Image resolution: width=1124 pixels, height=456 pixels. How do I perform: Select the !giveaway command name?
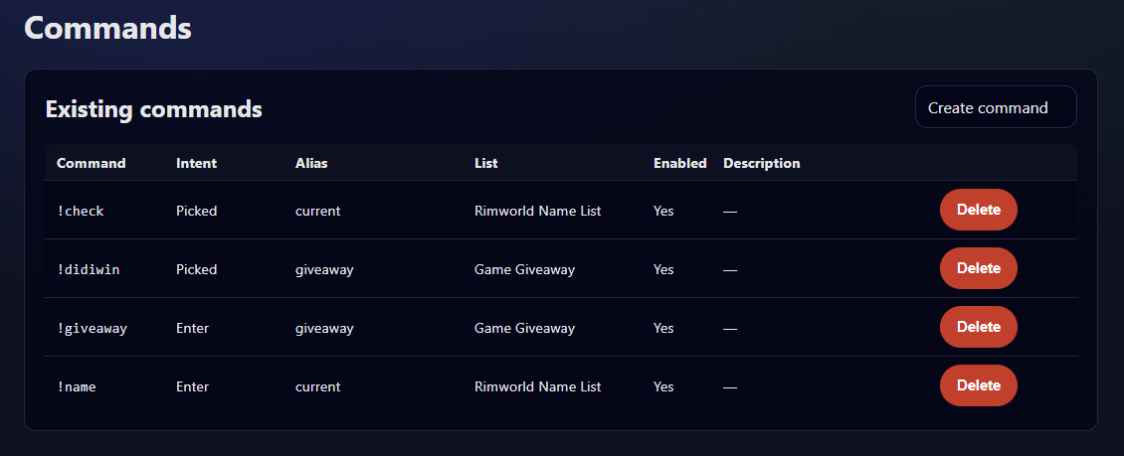coord(93,328)
